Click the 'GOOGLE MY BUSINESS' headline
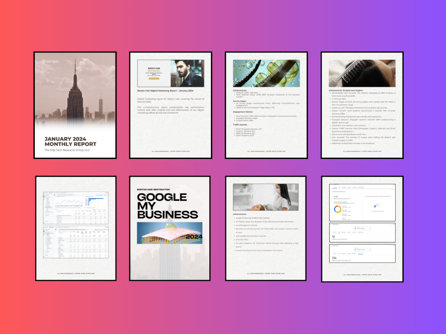 pyautogui.click(x=167, y=206)
